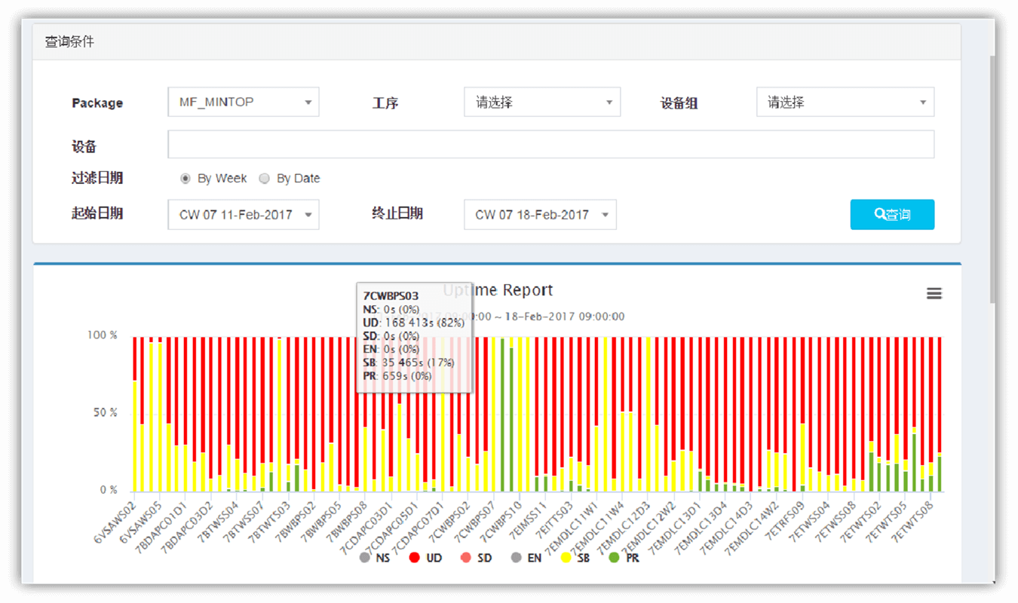Click the 查询 search button
Screen dimensions: 1018x603
(x=892, y=215)
